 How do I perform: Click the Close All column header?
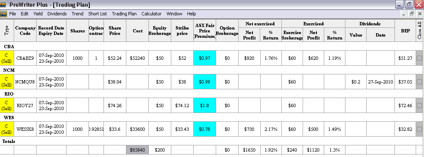click(x=419, y=31)
